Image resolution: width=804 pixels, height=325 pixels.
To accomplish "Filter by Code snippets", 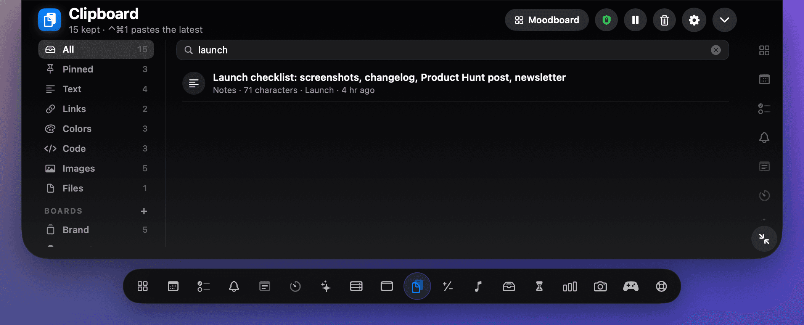I will tap(96, 149).
